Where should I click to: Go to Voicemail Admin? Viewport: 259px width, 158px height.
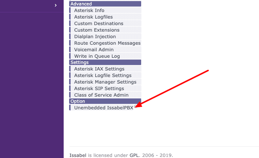click(x=94, y=50)
